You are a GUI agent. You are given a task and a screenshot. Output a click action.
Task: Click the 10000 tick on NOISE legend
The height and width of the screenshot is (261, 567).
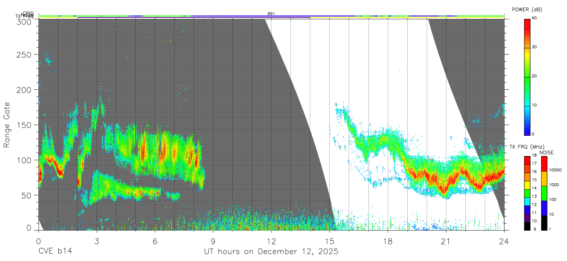coord(556,171)
